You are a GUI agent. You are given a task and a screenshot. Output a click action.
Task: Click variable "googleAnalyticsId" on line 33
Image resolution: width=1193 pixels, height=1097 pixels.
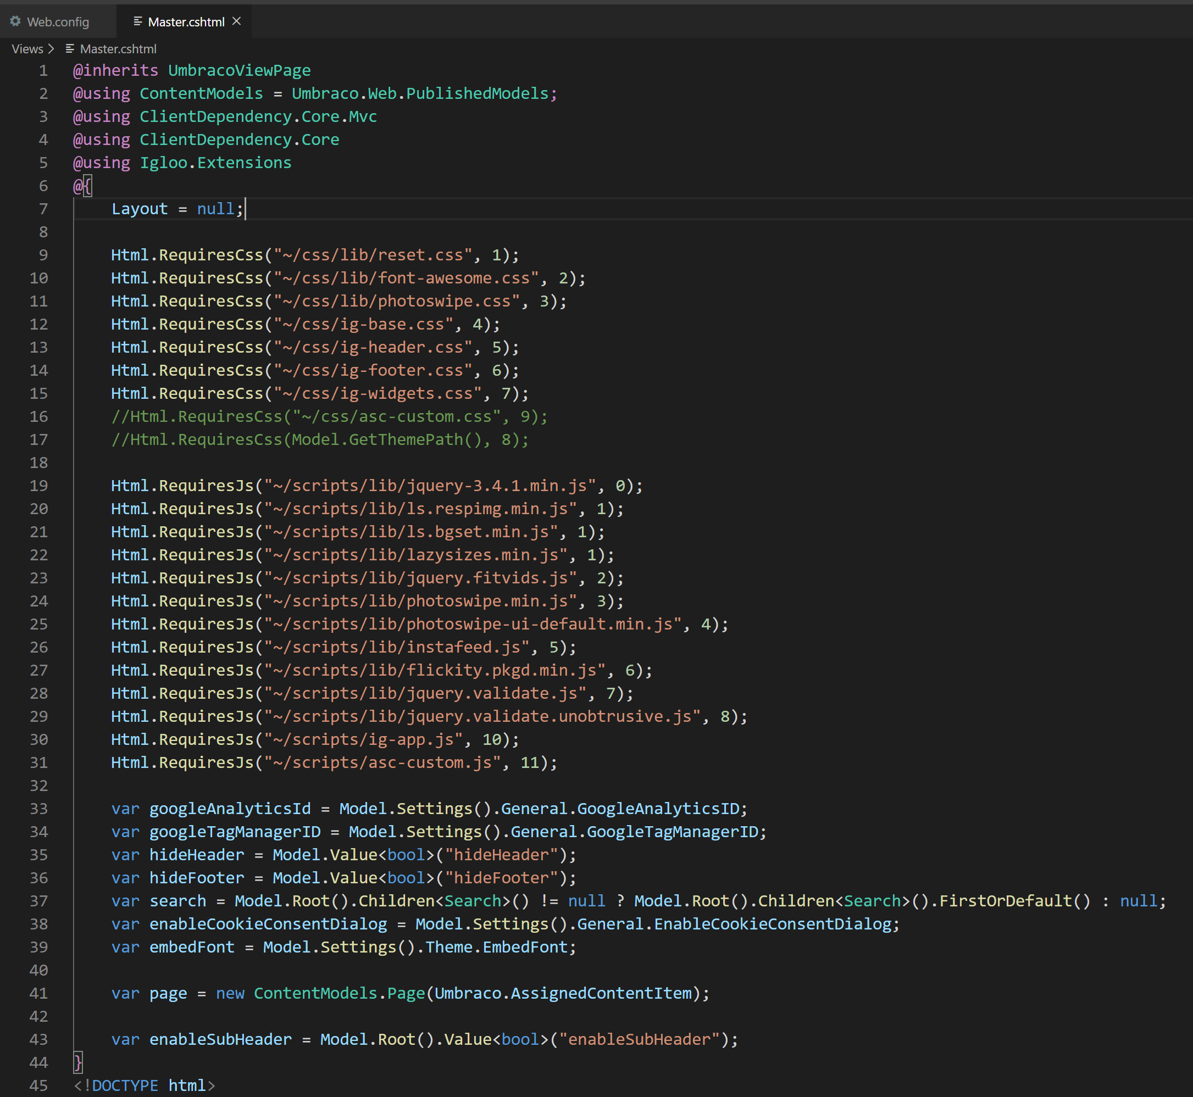230,809
